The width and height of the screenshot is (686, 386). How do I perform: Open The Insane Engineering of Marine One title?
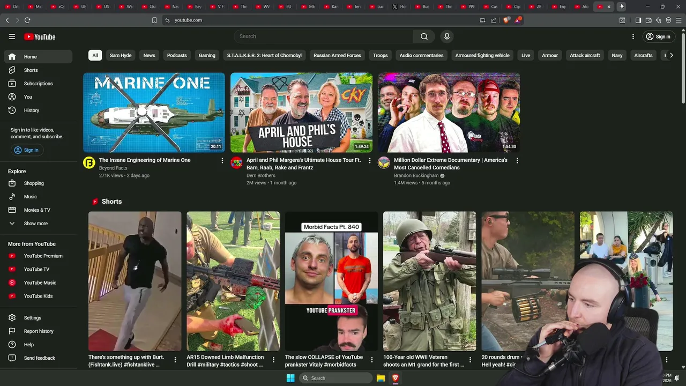tap(145, 160)
